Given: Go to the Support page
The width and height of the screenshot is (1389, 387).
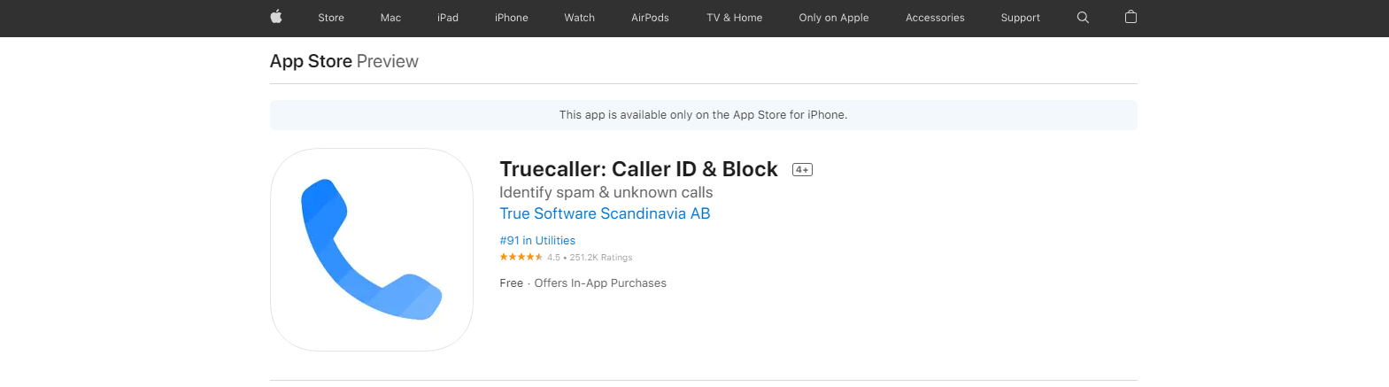Looking at the screenshot, I should 1021,18.
